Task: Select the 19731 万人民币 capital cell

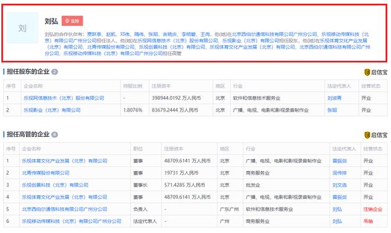Action: [181, 173]
